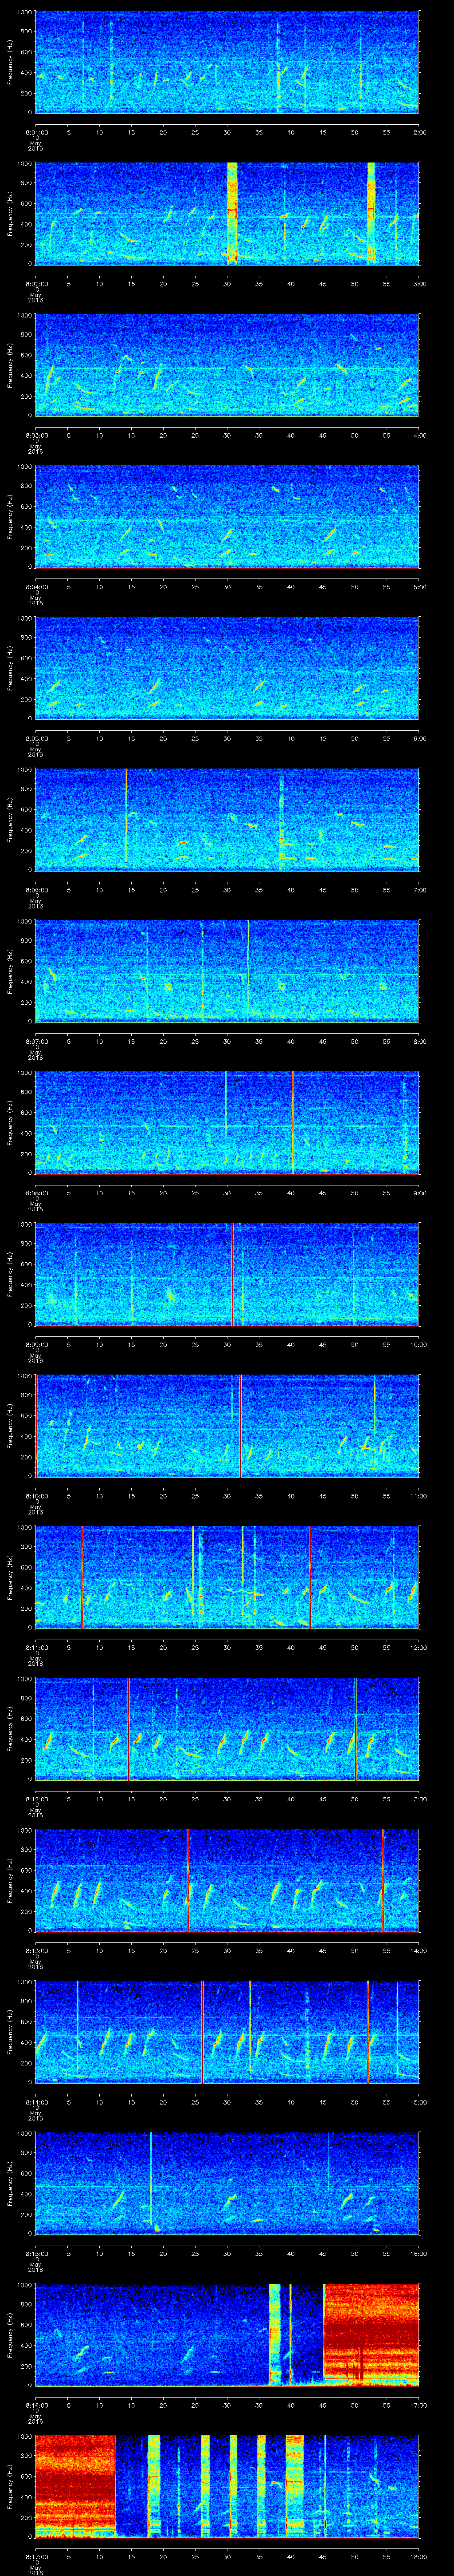This screenshot has width=454, height=2576.
Task: Choose the spectrogram panel starting at 8:06:00
Action: (x=227, y=819)
